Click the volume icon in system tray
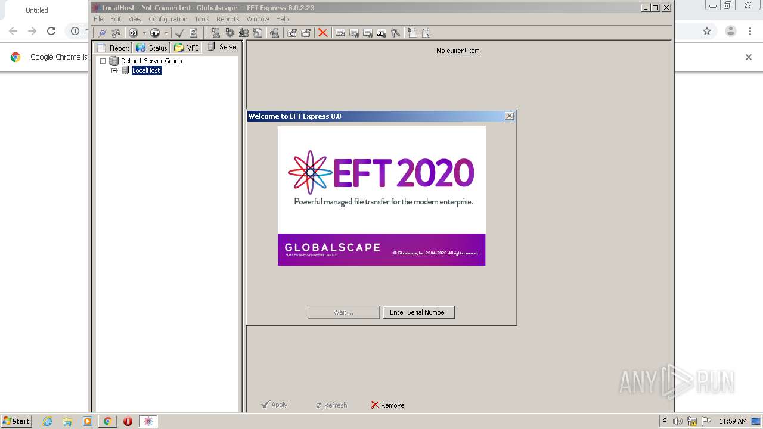The image size is (763, 429). [678, 421]
